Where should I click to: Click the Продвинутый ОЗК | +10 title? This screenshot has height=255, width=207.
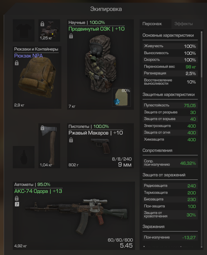[97, 29]
